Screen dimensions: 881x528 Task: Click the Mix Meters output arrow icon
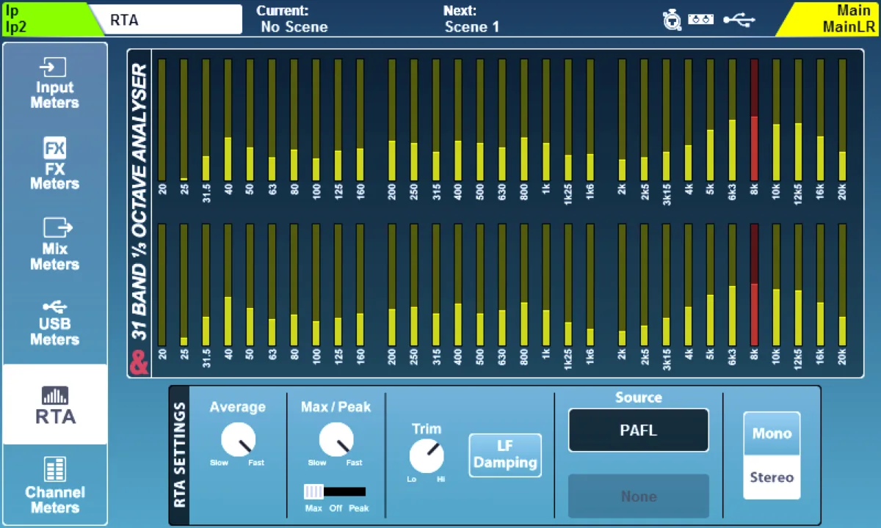(57, 228)
